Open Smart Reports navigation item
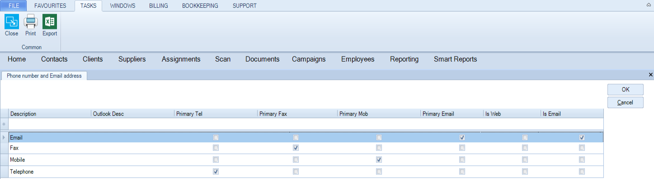Image resolution: width=654 pixels, height=179 pixels. pos(455,59)
